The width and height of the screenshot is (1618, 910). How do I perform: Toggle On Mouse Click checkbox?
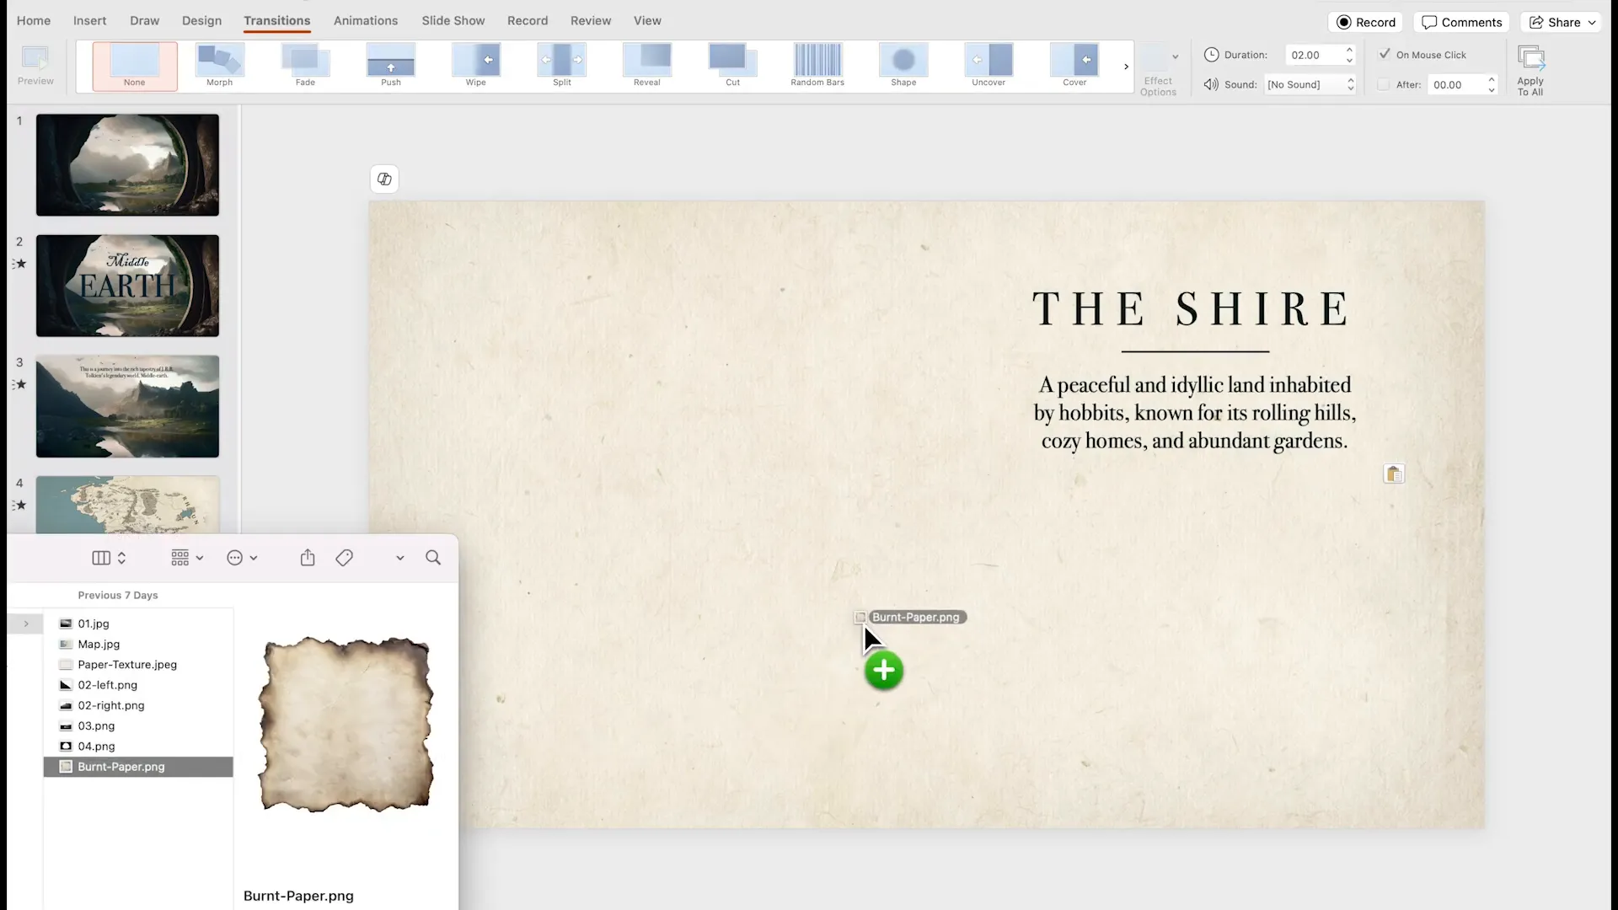click(1384, 54)
